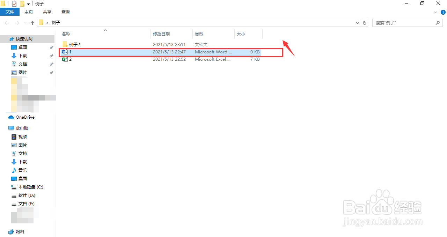Click the folder icon of 例子2
The image size is (447, 237).
[65, 44]
